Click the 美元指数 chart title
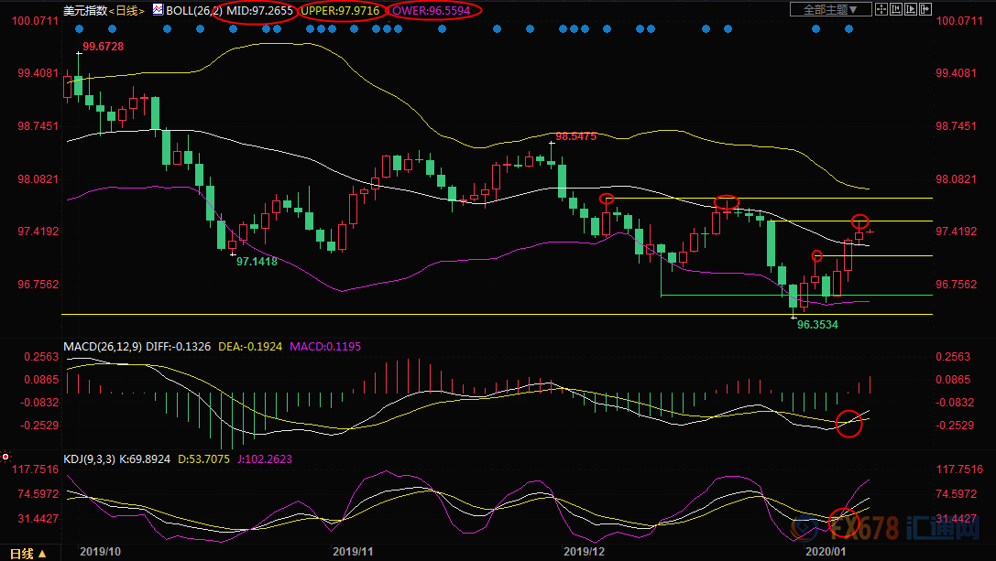Viewport: 996px width, 561px height. [x=83, y=10]
